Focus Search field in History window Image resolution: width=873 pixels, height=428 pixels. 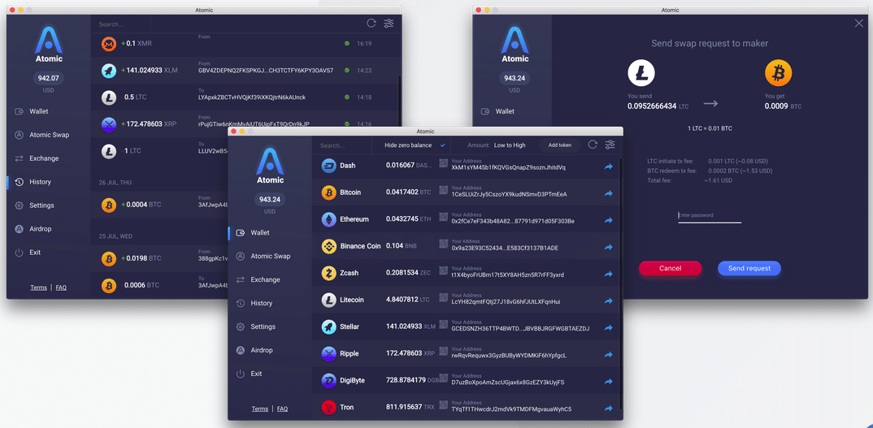121,24
